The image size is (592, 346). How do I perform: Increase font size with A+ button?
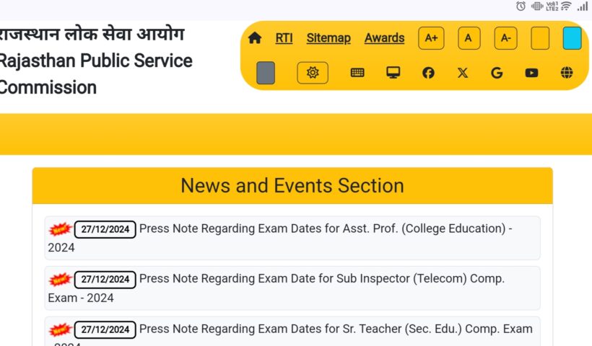coord(431,38)
